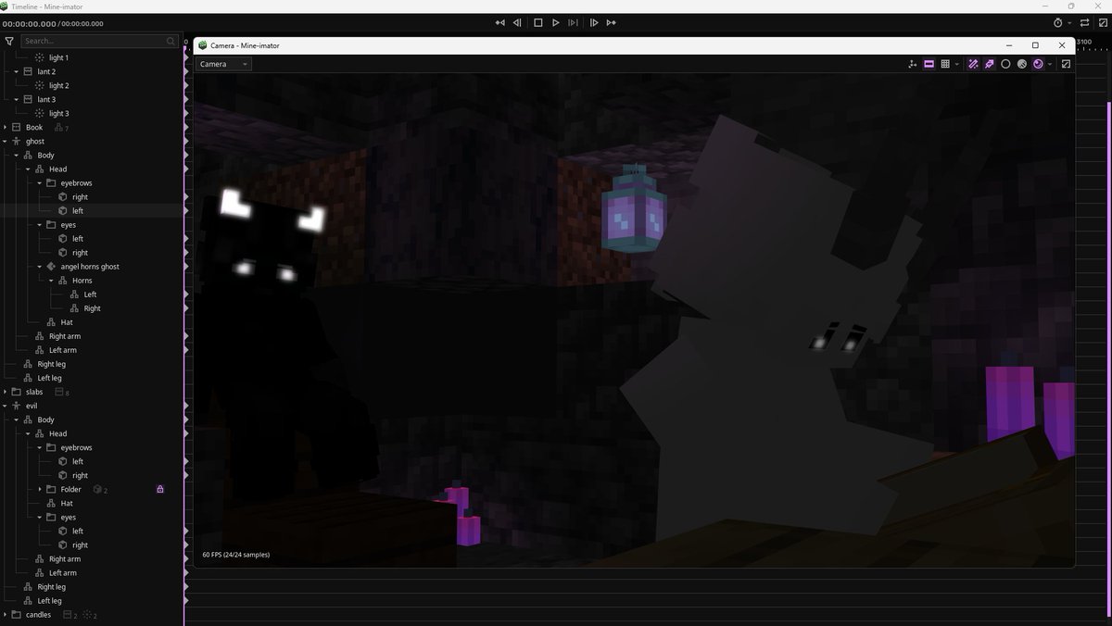Step forward one frame in timeline
Viewport: 1112px width, 626px height.
coord(593,22)
